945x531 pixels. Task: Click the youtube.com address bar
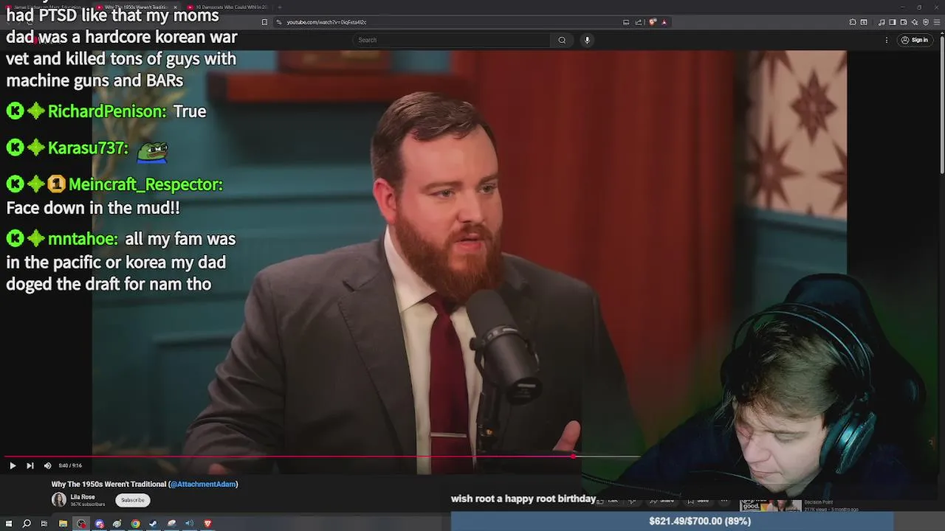tap(450, 22)
